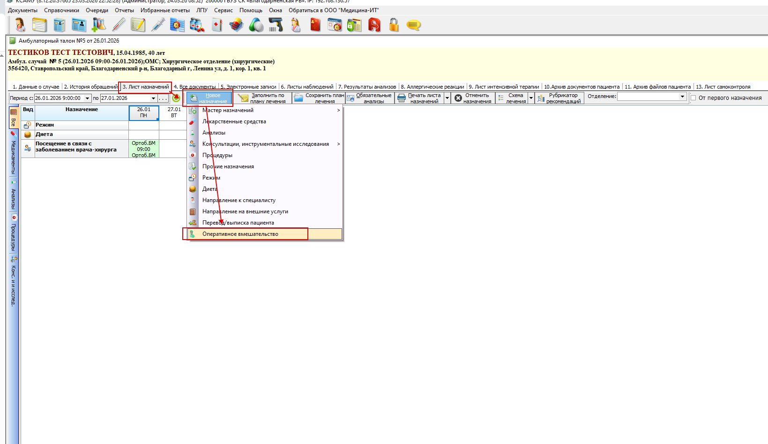The image size is (768, 444).
Task: Click the lab flasks icon in the toolbar
Action: [99, 25]
